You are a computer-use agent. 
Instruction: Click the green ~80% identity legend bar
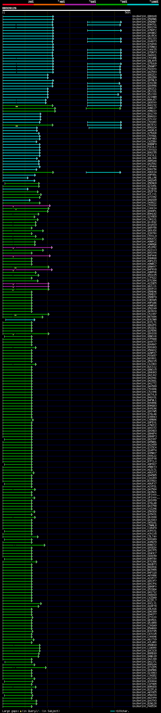(x=111, y=5)
